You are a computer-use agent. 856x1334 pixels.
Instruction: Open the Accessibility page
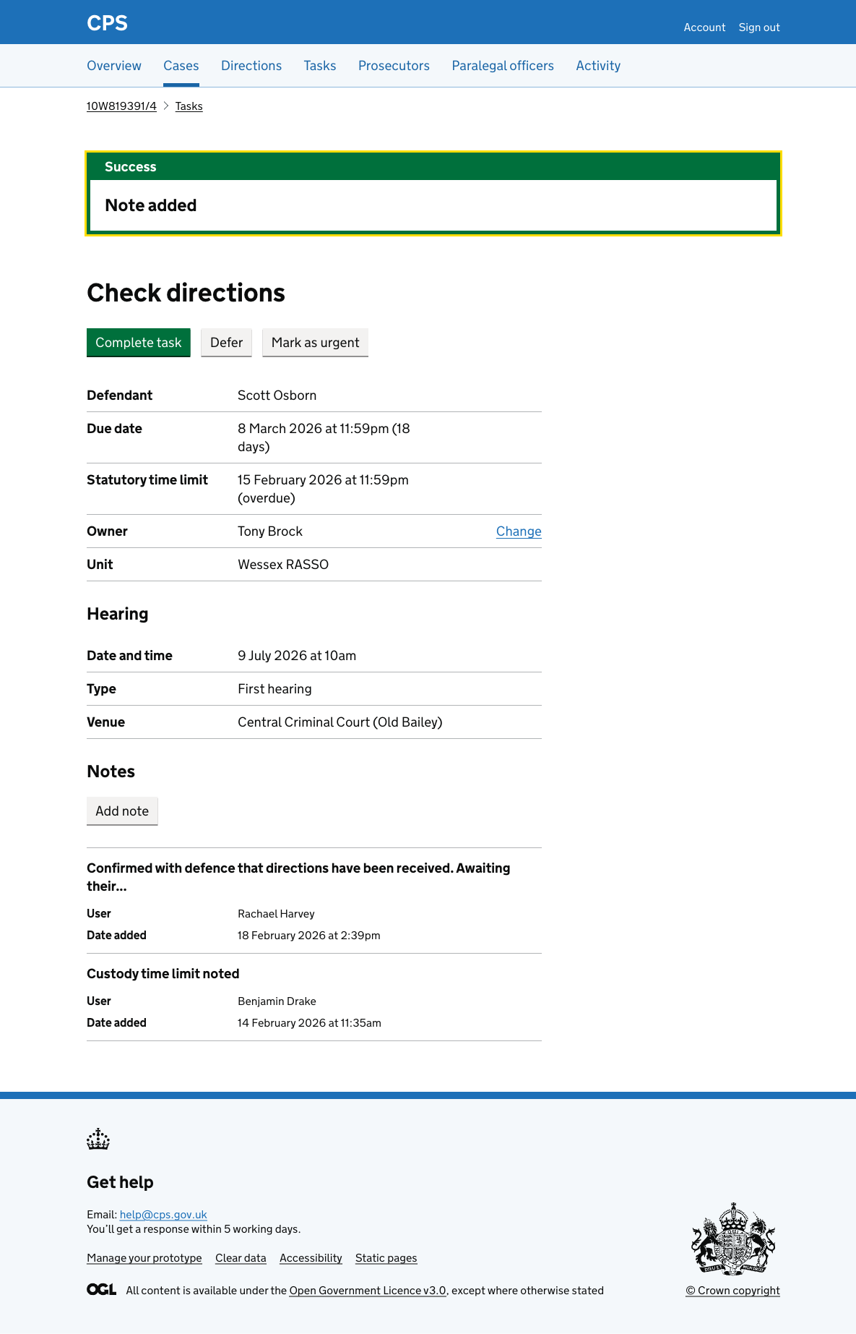[x=311, y=1258]
